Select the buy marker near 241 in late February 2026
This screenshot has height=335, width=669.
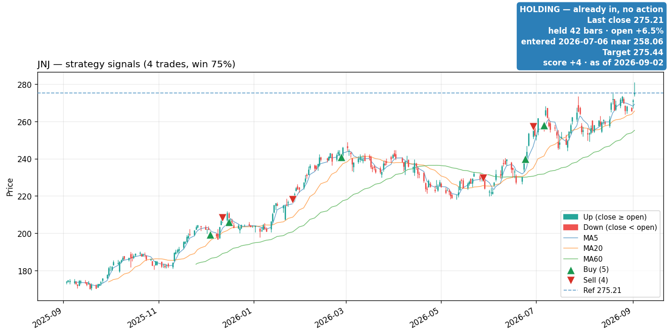[341, 157]
